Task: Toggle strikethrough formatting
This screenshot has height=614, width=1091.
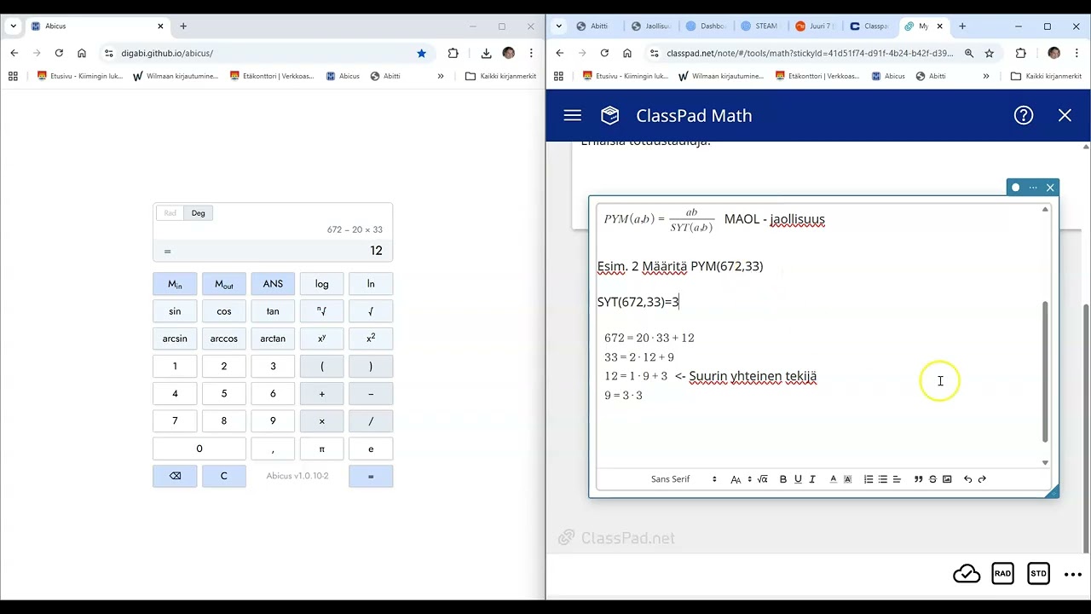Action: pos(932,479)
